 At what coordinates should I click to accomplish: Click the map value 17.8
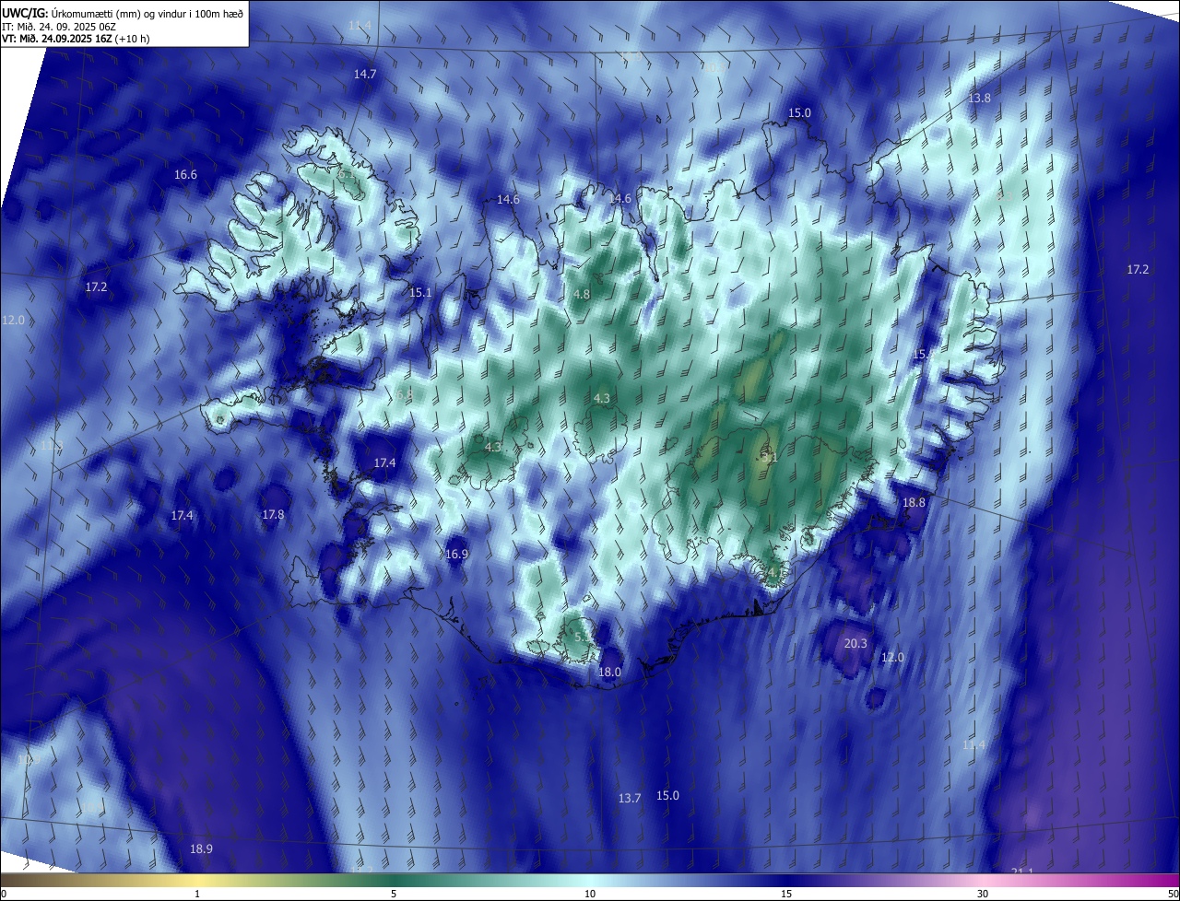point(273,515)
